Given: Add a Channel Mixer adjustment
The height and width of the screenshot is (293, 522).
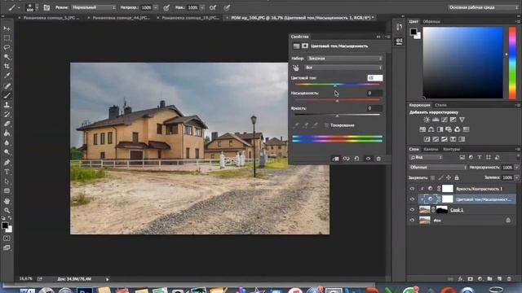Looking at the screenshot, I should (458, 129).
